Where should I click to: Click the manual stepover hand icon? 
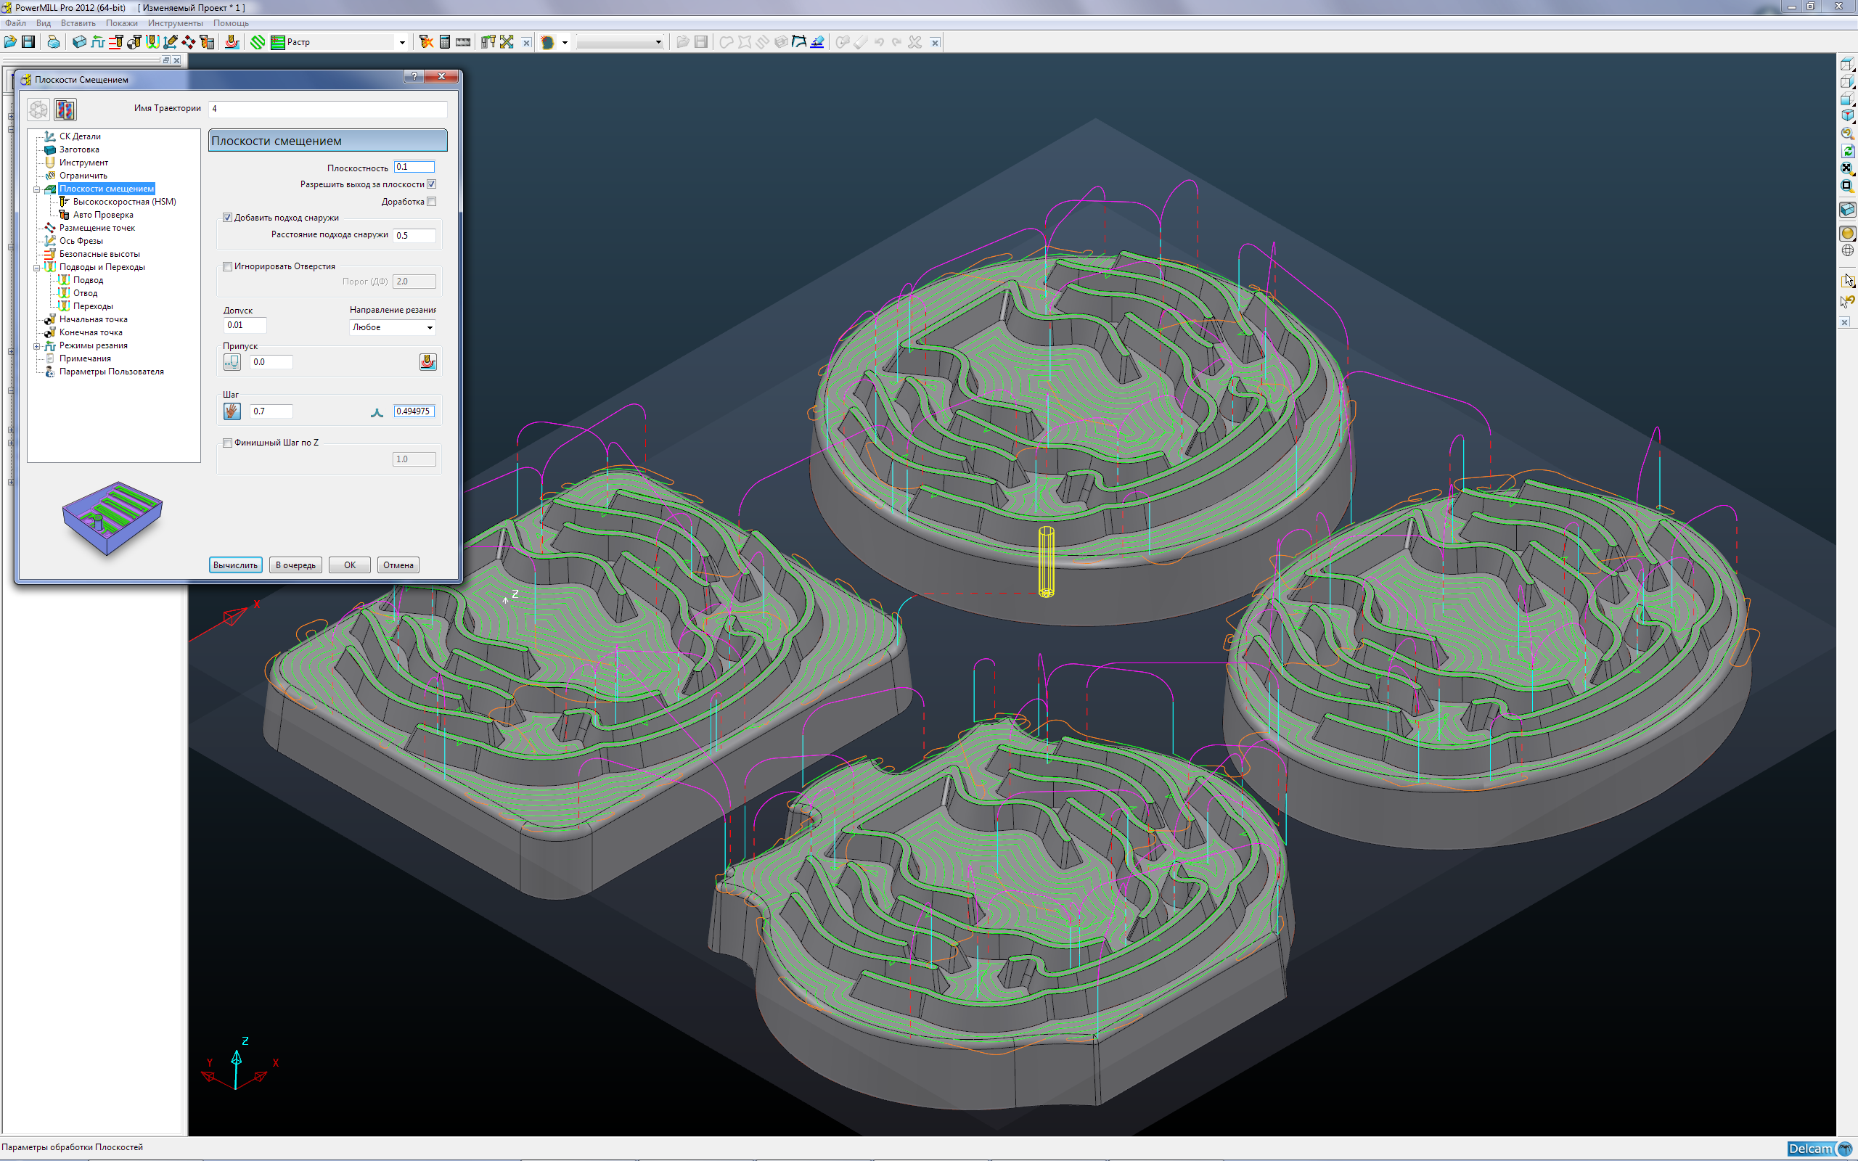pos(232,411)
